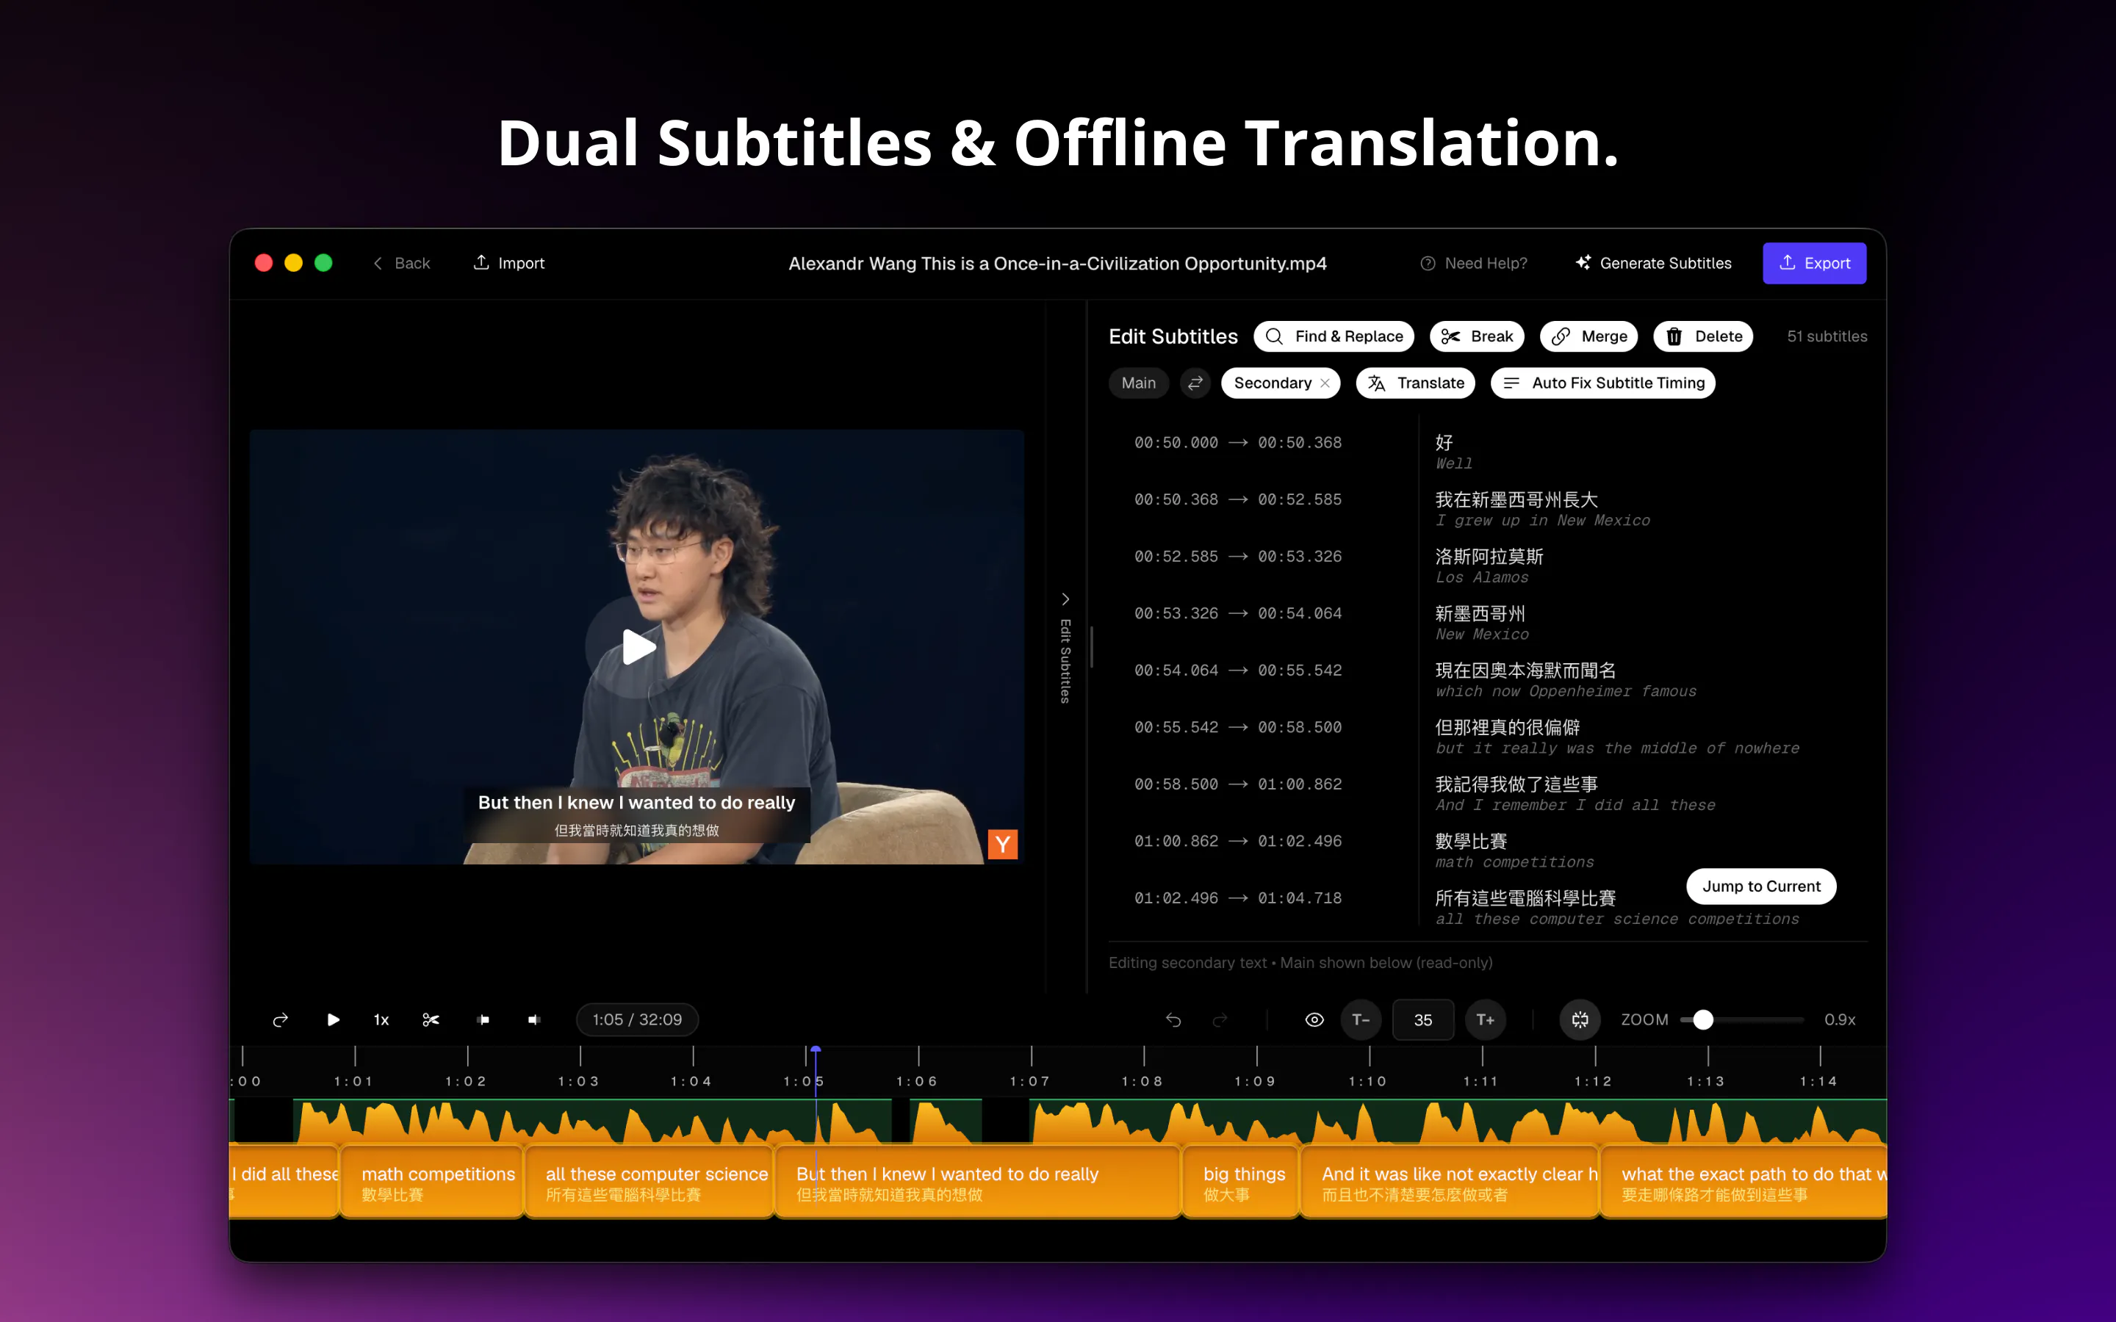Click the ZOOM slider handle
Image resolution: width=2116 pixels, height=1322 pixels.
pos(1702,1019)
